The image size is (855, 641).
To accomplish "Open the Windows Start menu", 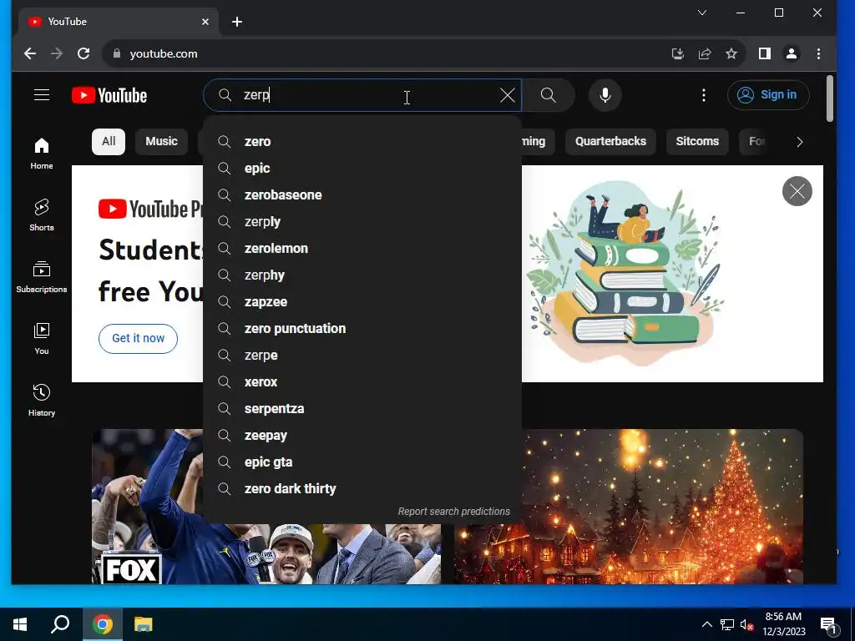I will (20, 624).
